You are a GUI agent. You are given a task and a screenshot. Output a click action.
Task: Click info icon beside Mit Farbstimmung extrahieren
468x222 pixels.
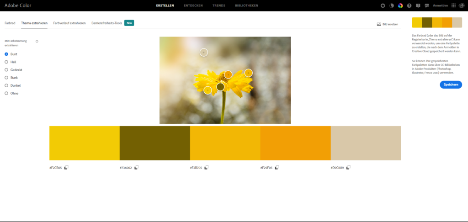37,41
